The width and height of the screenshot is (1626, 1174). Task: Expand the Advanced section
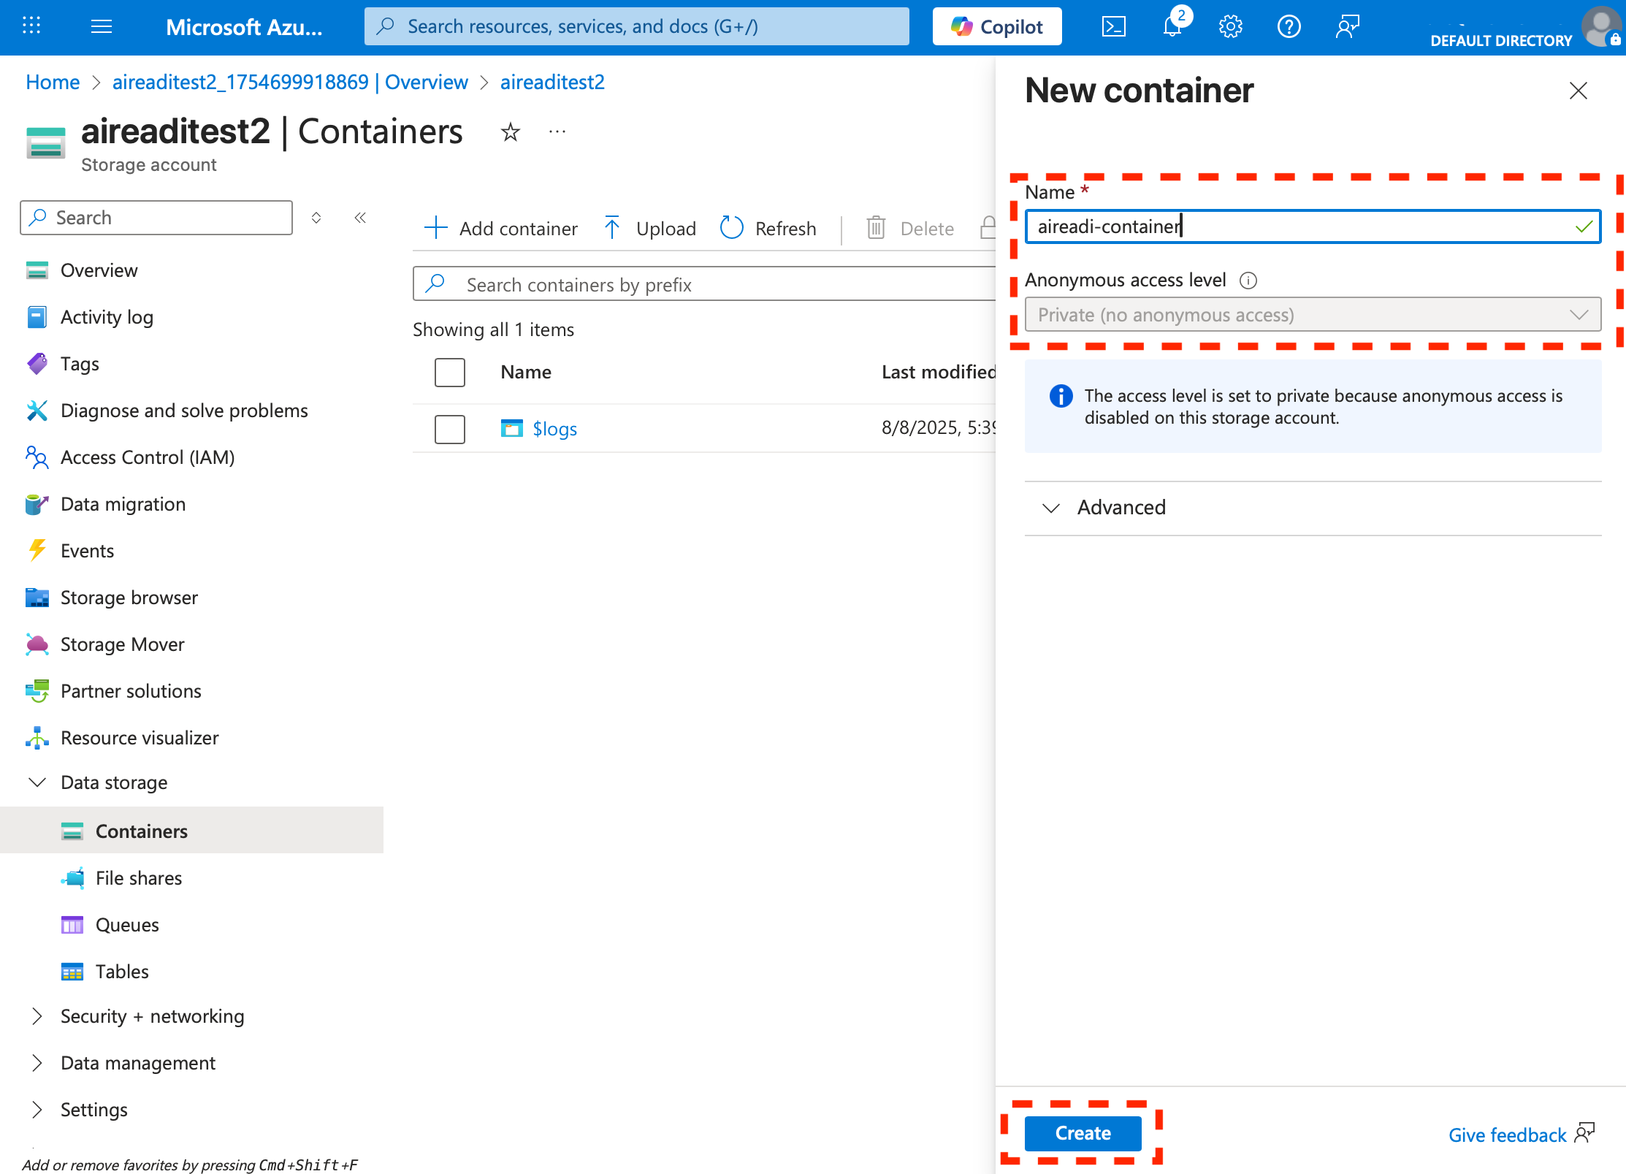(x=1121, y=507)
